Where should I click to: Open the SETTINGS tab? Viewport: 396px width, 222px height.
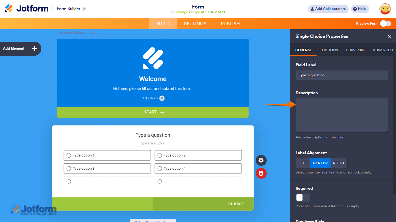tap(195, 24)
